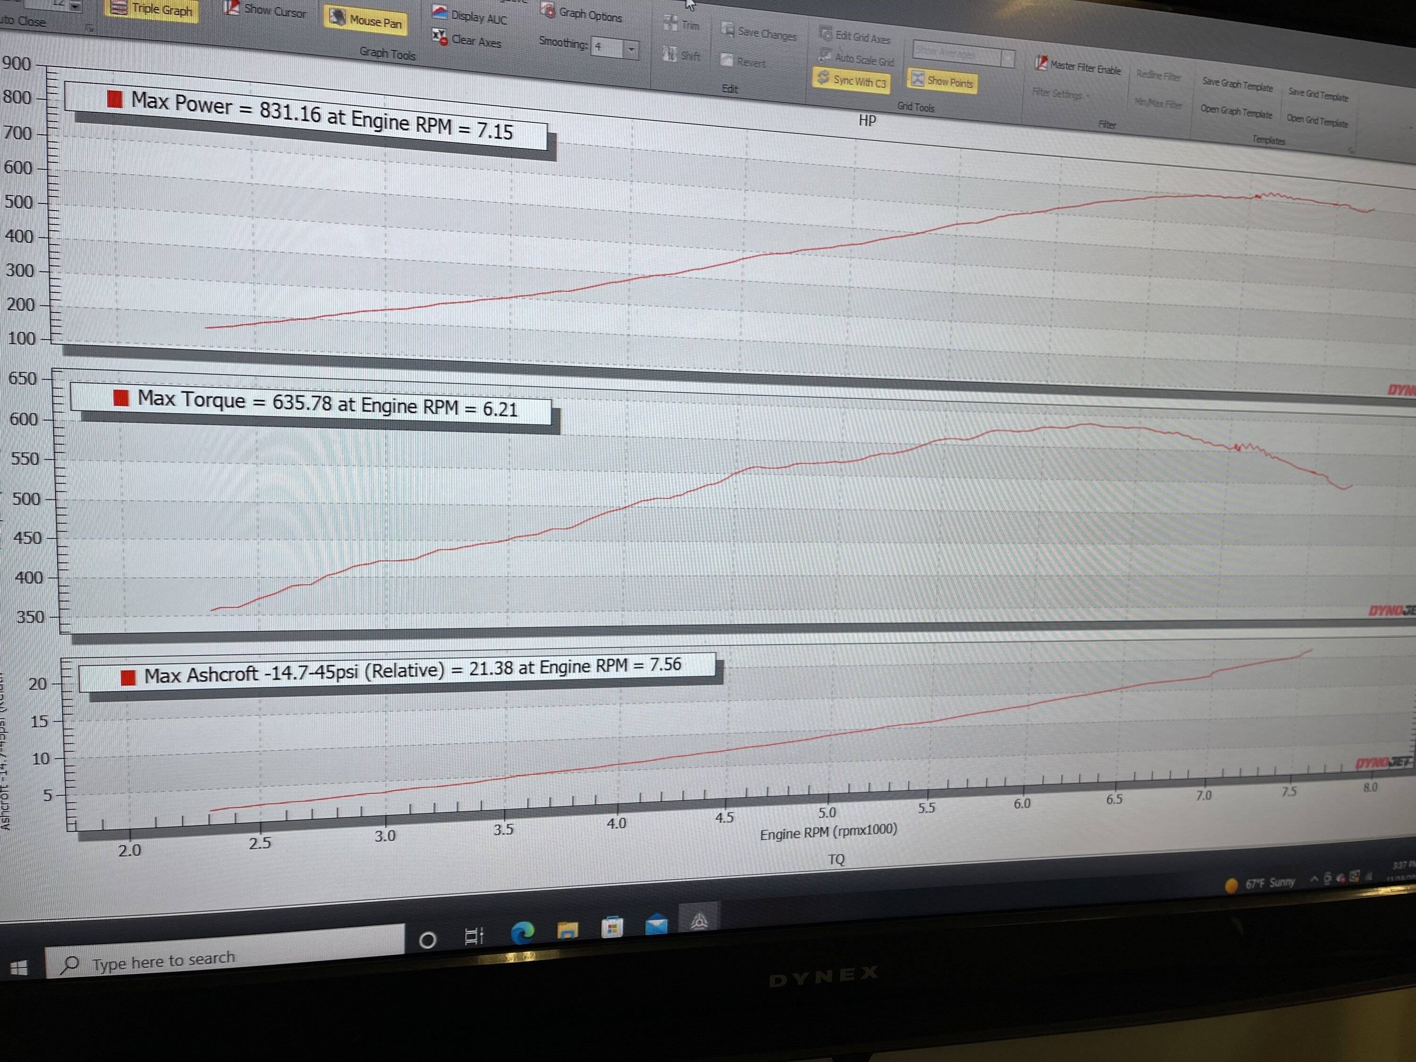The height and width of the screenshot is (1062, 1416).
Task: Open Cortana from the taskbar
Action: coord(428,940)
